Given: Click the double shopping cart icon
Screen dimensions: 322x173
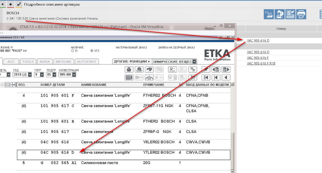Looking at the screenshot, I should (193, 70).
